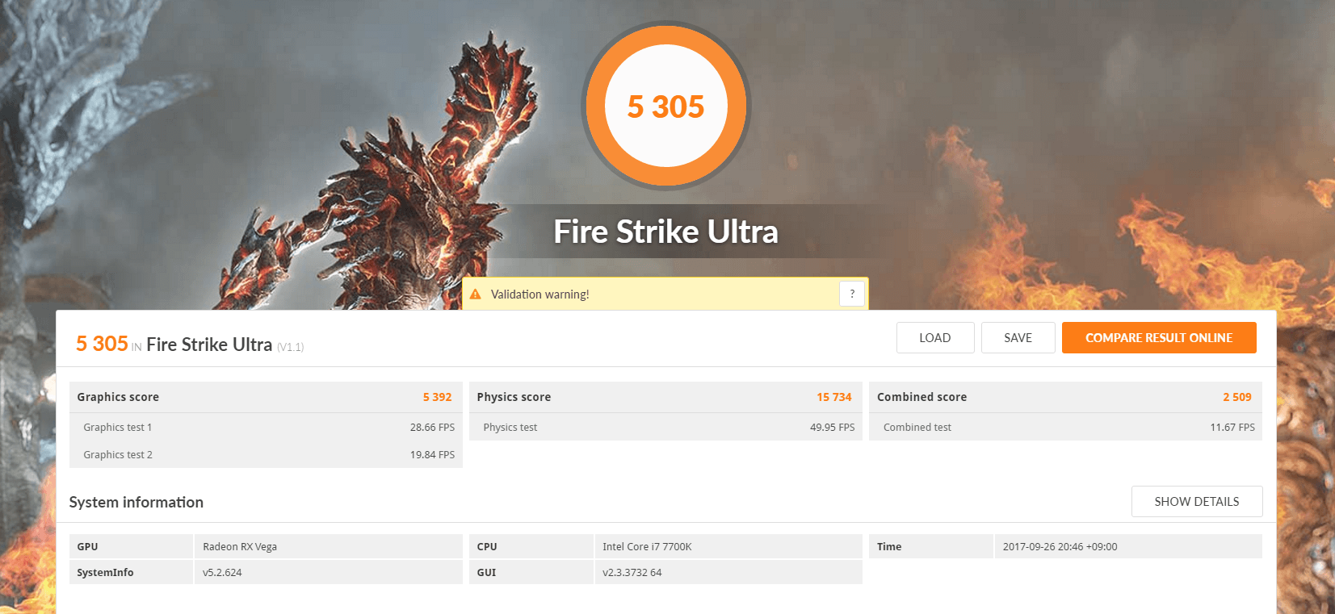Screen dimensions: 1335x614
Task: Click the Graphics score label
Action: 118,397
